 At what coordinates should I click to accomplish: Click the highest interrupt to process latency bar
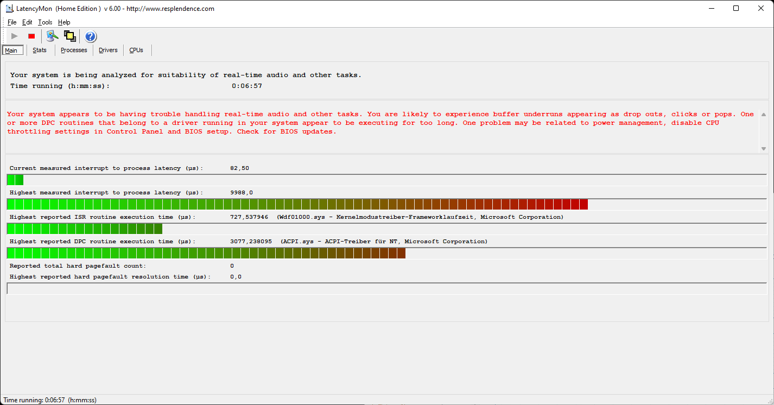coord(386,204)
